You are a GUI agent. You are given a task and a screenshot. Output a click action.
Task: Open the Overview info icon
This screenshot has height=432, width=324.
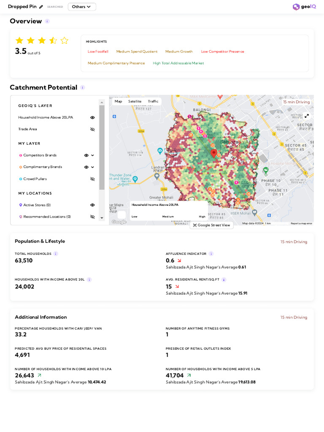click(x=47, y=21)
